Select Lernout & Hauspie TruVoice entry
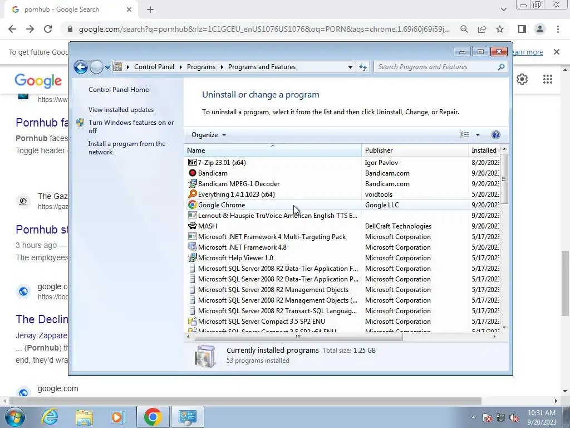This screenshot has height=428, width=570. click(x=277, y=216)
